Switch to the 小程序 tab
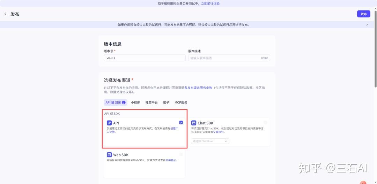 [135, 102]
